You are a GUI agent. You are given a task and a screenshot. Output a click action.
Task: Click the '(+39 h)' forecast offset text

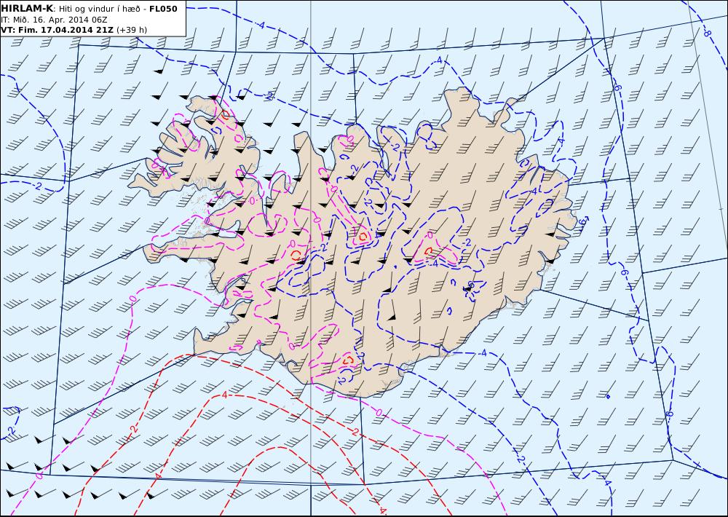131,30
